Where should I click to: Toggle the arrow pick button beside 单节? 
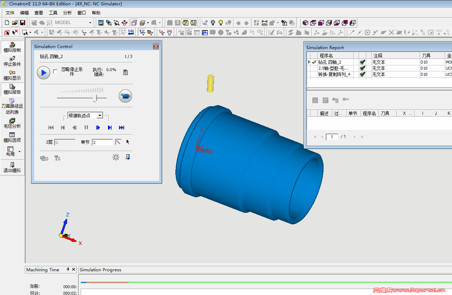click(127, 142)
